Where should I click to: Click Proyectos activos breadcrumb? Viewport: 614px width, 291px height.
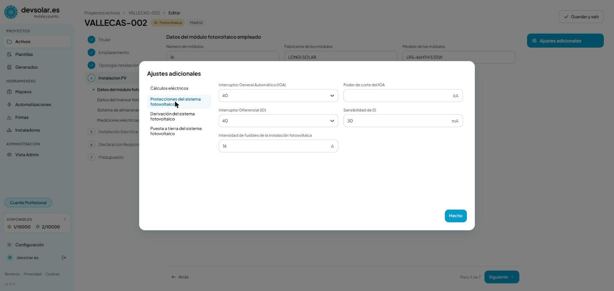click(102, 13)
